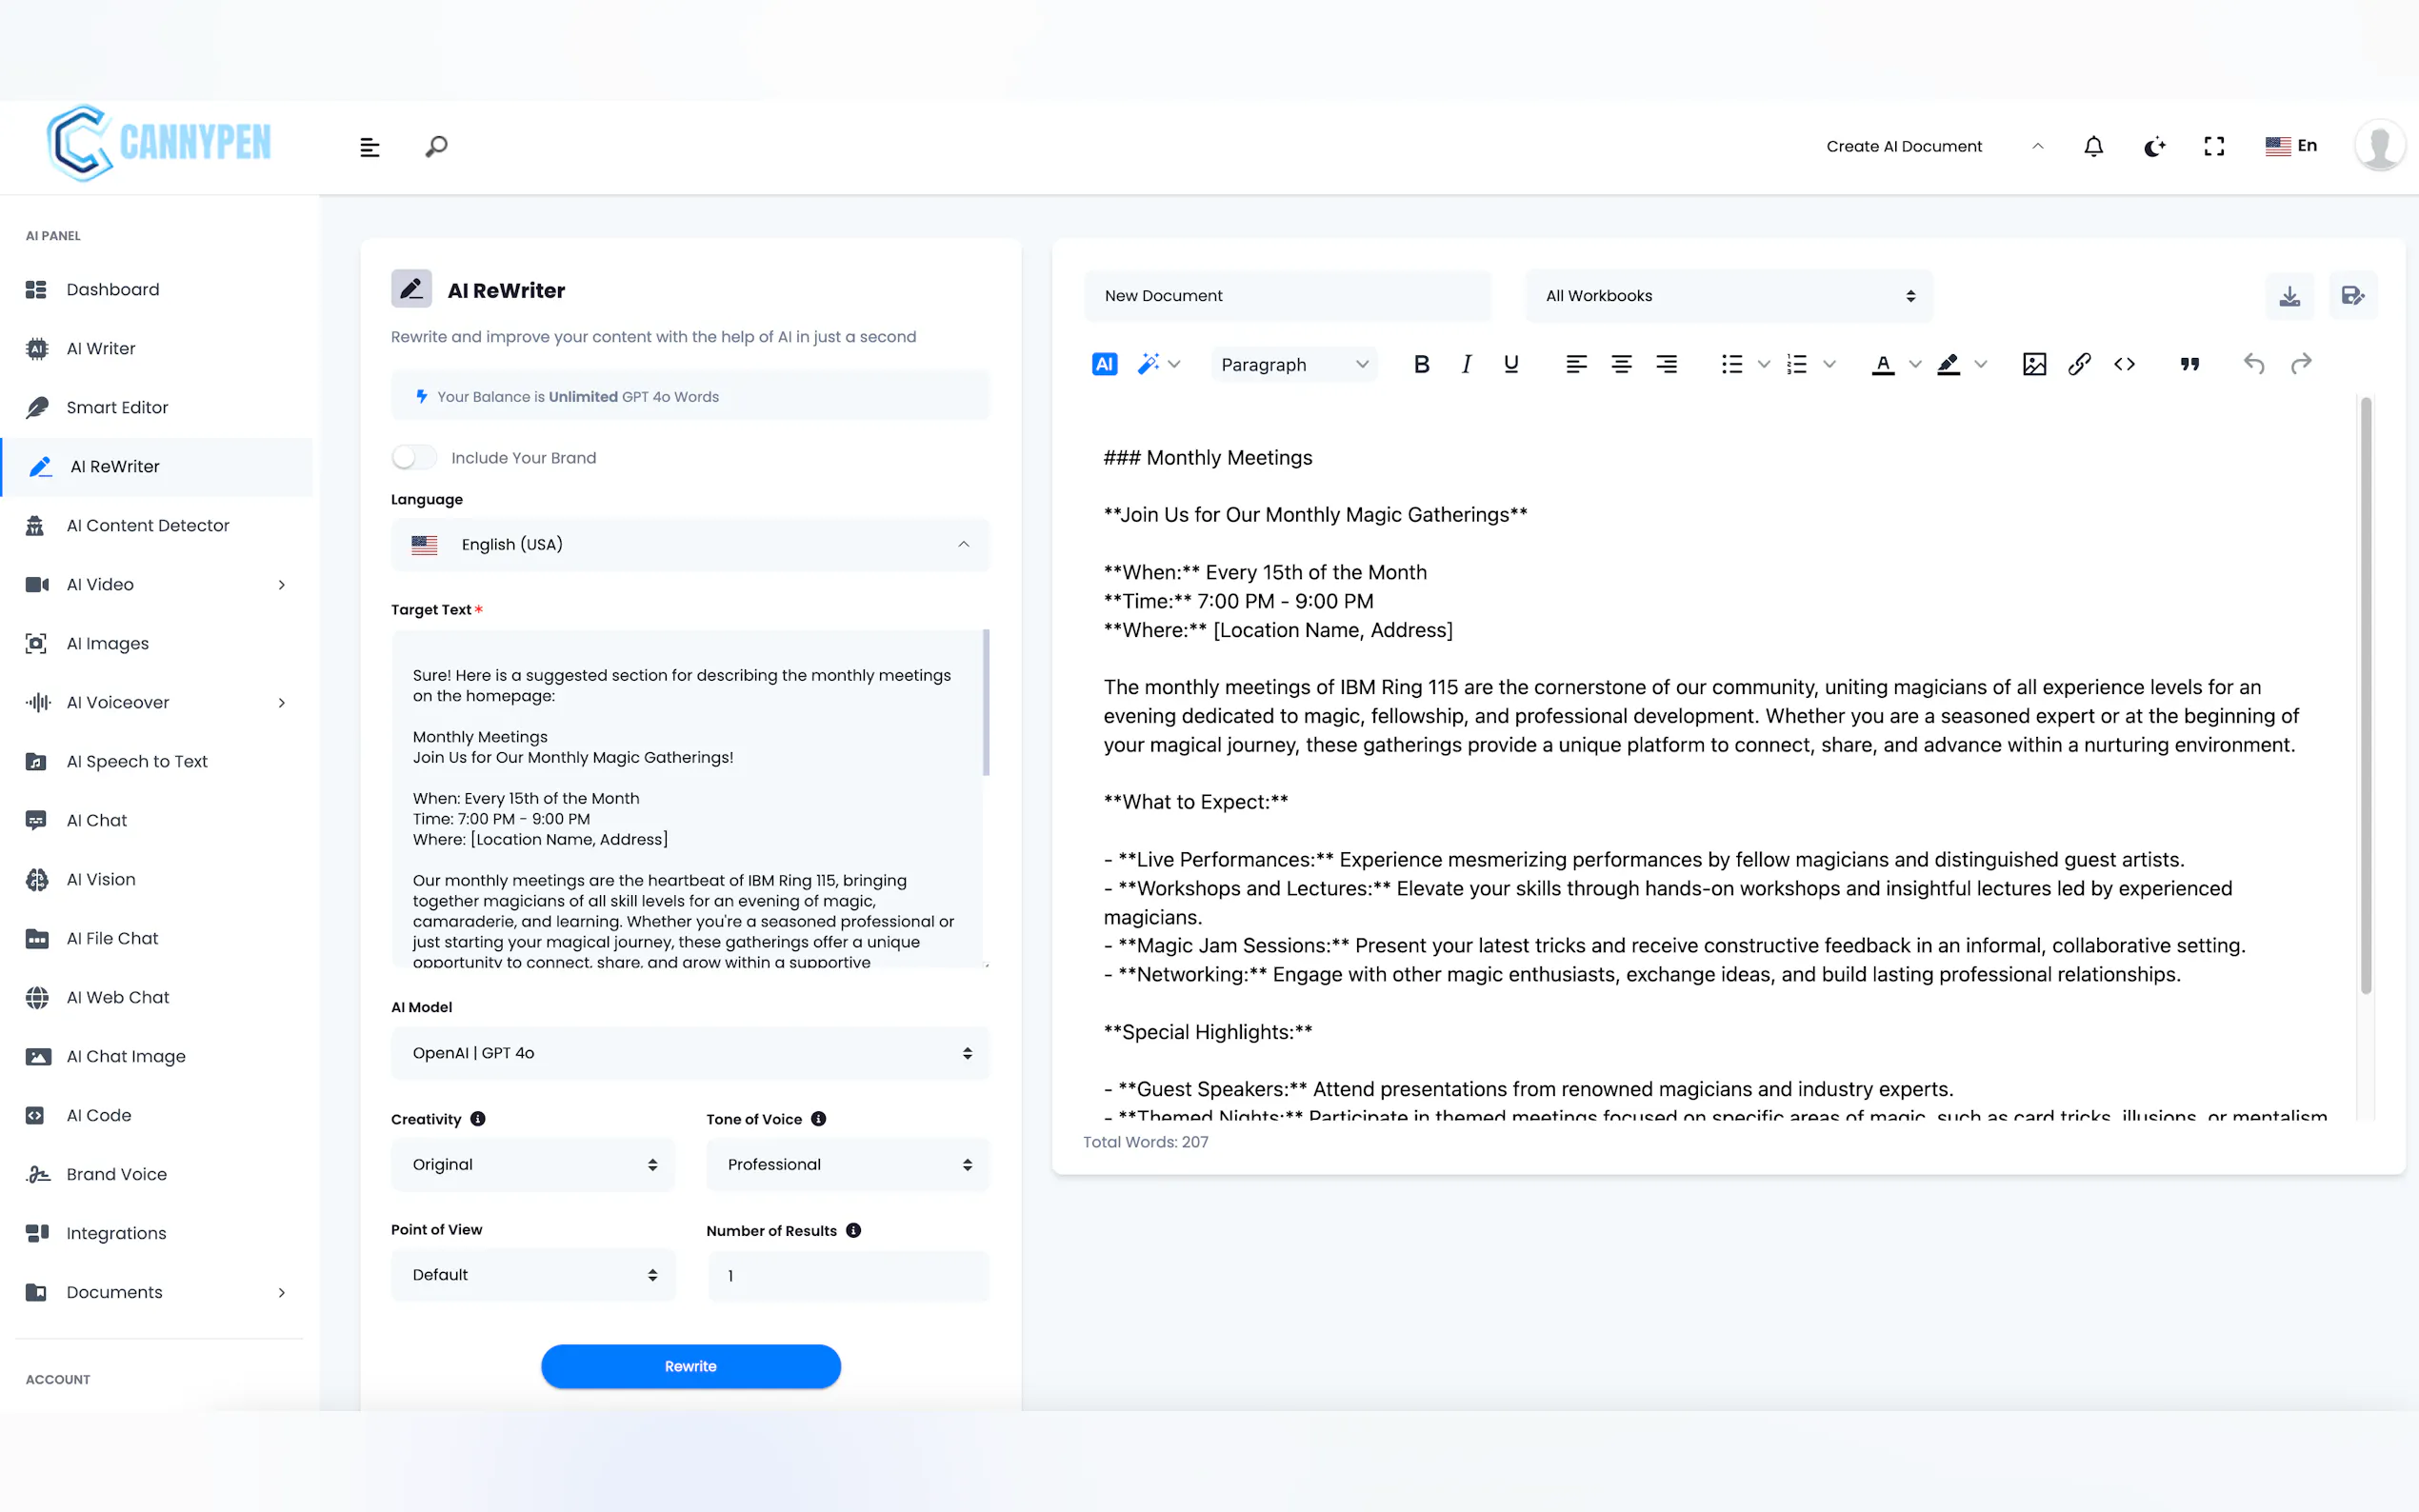Image resolution: width=2419 pixels, height=1512 pixels.
Task: Toggle bold formatting in the editor
Action: [1421, 364]
